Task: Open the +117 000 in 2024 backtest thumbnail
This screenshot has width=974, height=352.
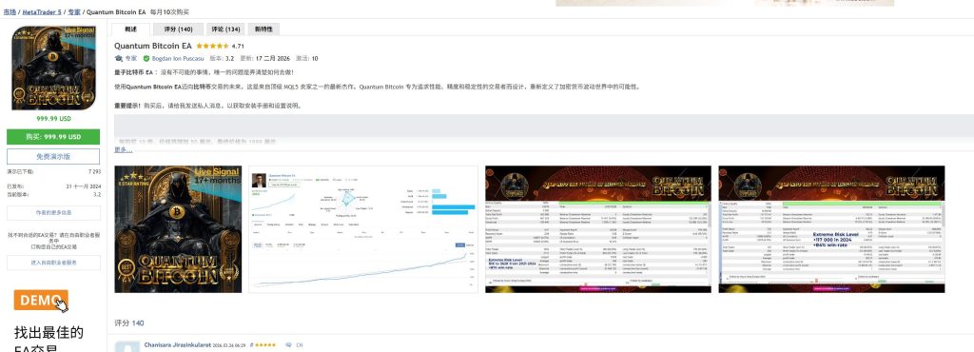Action: coord(831,229)
